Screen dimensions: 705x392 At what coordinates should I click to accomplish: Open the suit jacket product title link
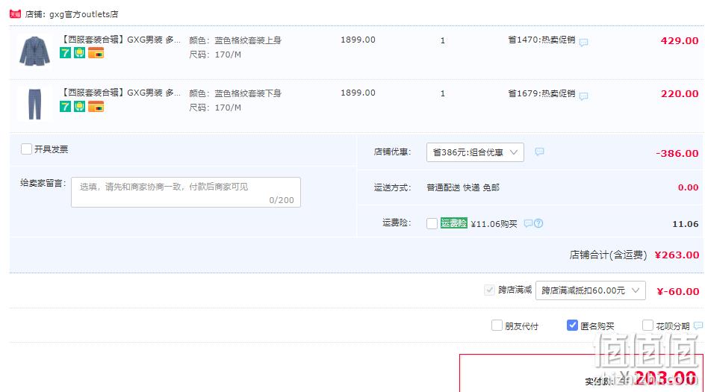point(120,40)
